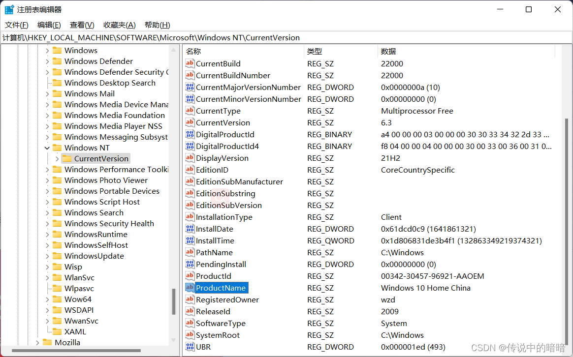Click the string icon beside ProductId
This screenshot has height=357, width=573.
(190, 276)
